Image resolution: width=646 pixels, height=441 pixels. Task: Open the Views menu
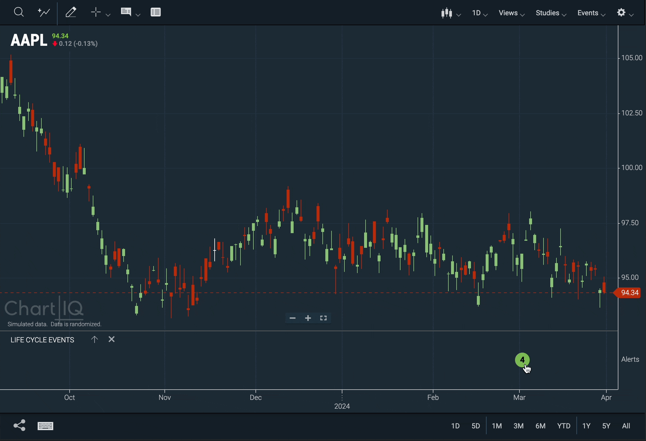click(x=512, y=13)
